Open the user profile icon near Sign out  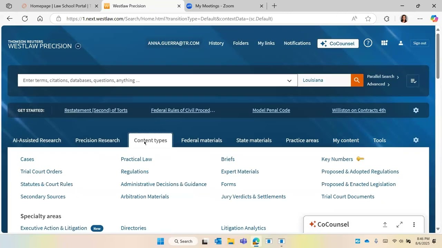tap(401, 43)
